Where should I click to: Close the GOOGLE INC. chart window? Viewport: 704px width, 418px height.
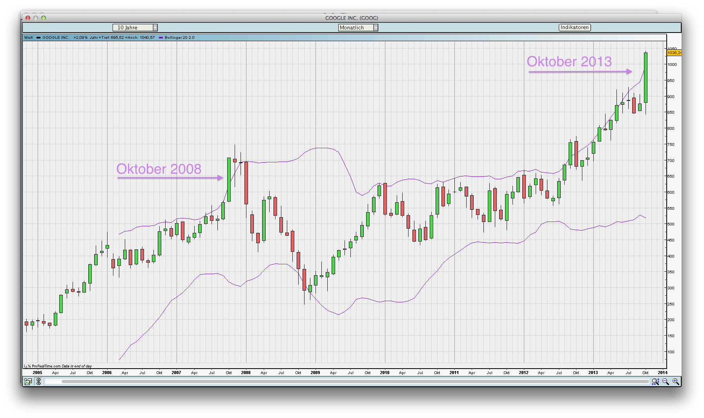28,18
